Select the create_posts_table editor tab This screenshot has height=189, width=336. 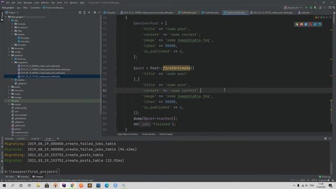[x=271, y=13]
